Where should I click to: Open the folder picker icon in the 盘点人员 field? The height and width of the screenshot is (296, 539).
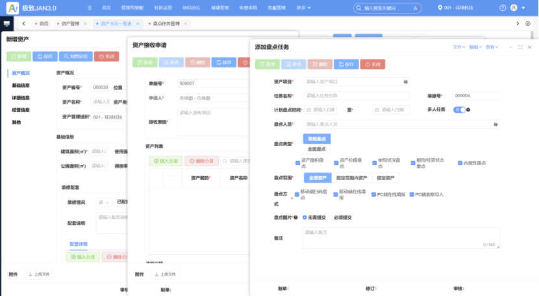pos(495,124)
